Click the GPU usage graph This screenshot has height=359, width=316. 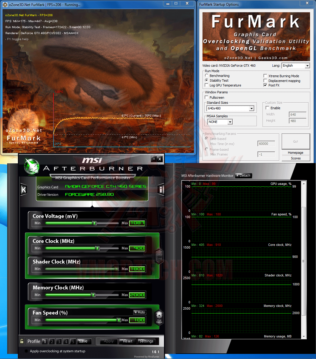[x=241, y=198]
